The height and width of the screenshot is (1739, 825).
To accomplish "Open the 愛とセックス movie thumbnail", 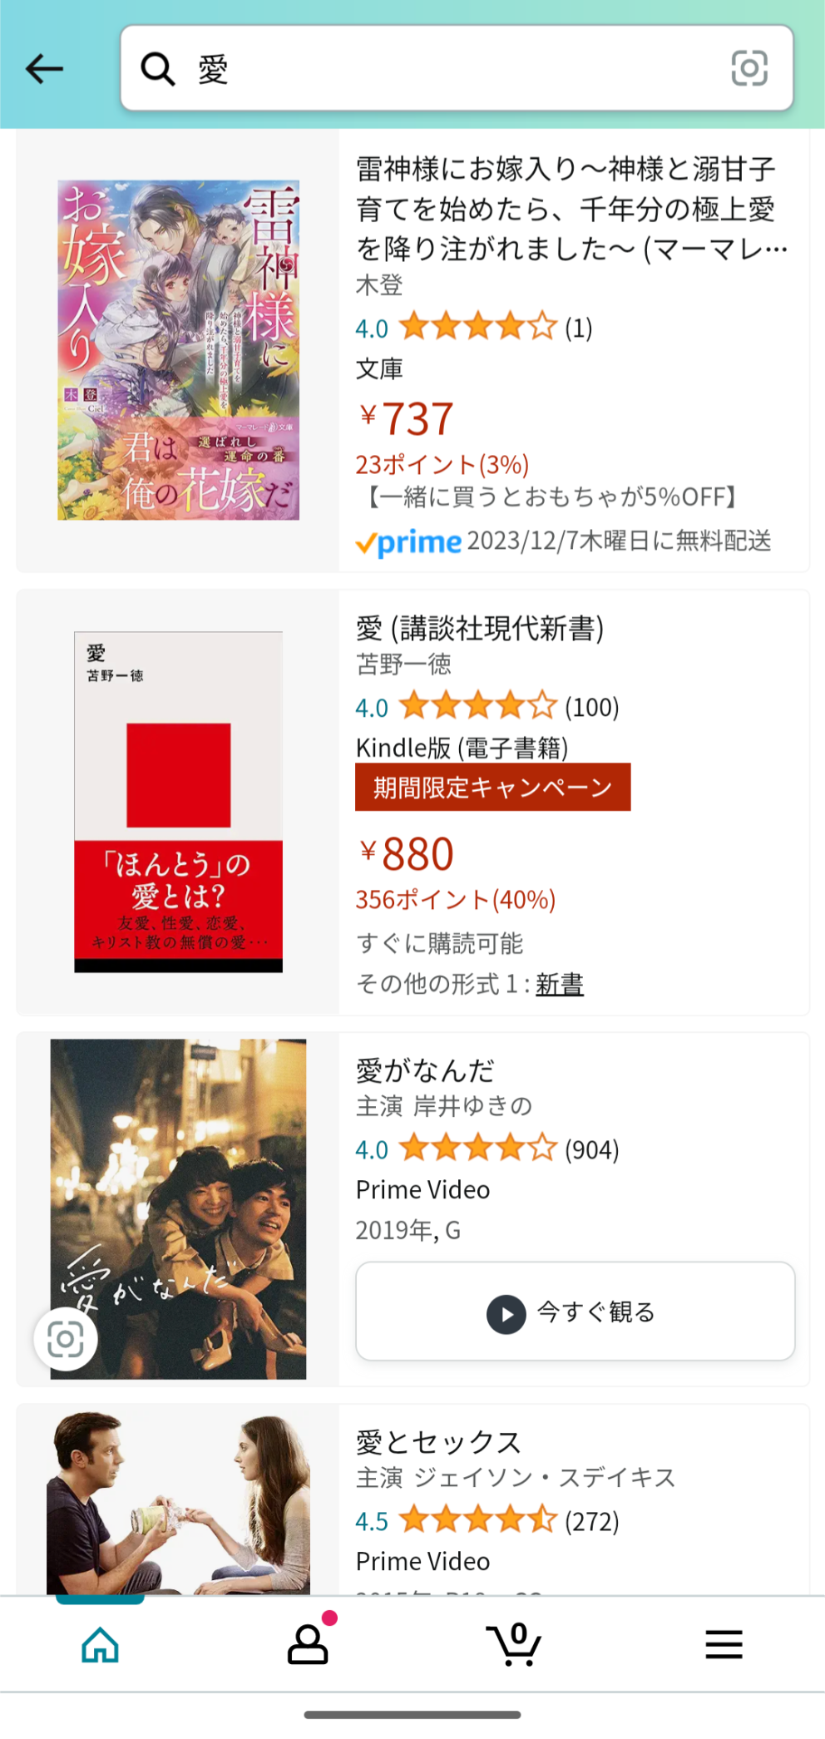I will (x=178, y=1501).
